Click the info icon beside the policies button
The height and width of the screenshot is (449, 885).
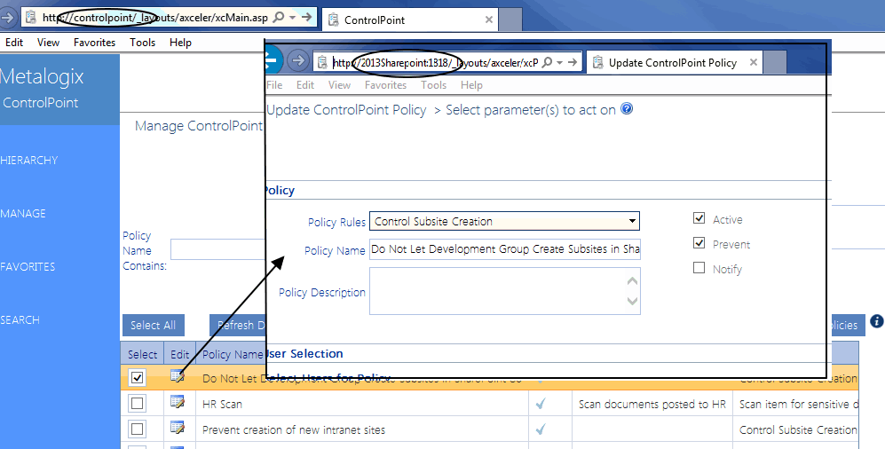(876, 321)
